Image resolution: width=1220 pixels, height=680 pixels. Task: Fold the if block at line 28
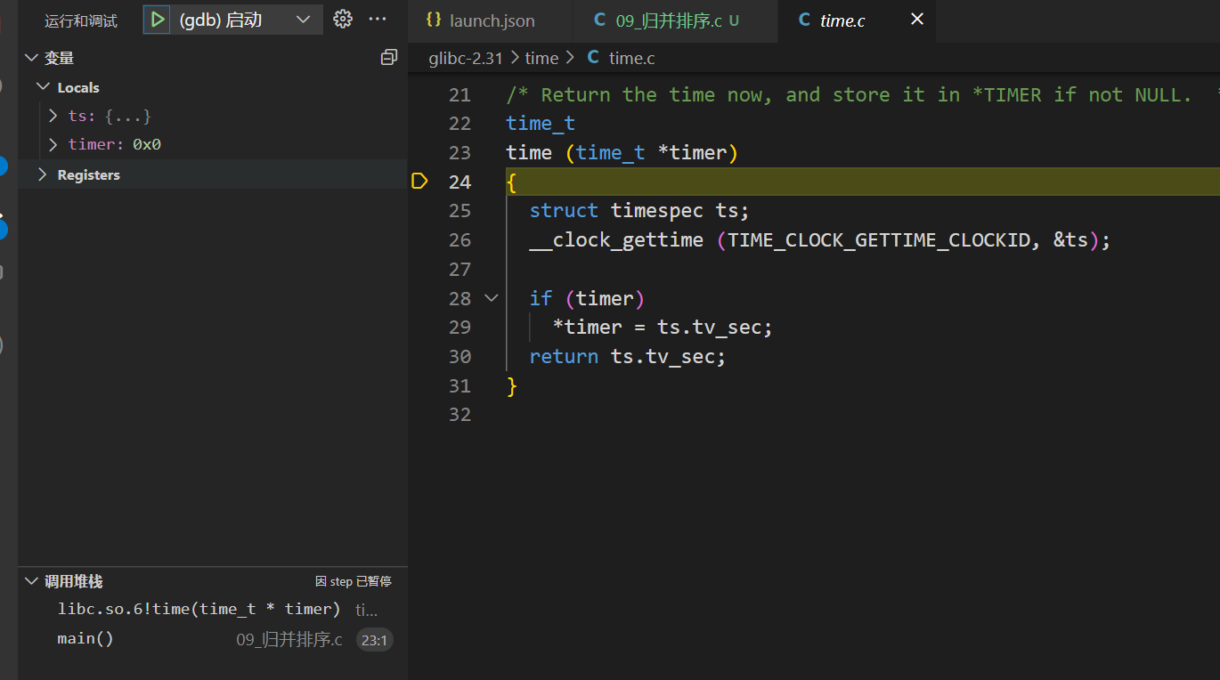click(x=491, y=298)
